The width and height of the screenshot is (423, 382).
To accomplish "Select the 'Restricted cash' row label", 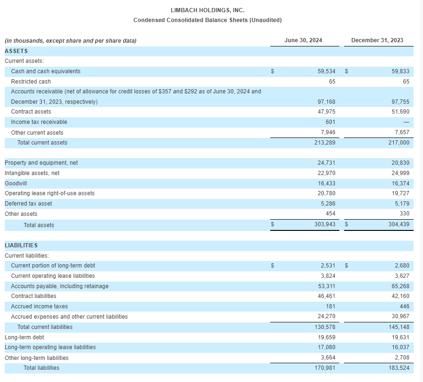I will (x=31, y=82).
